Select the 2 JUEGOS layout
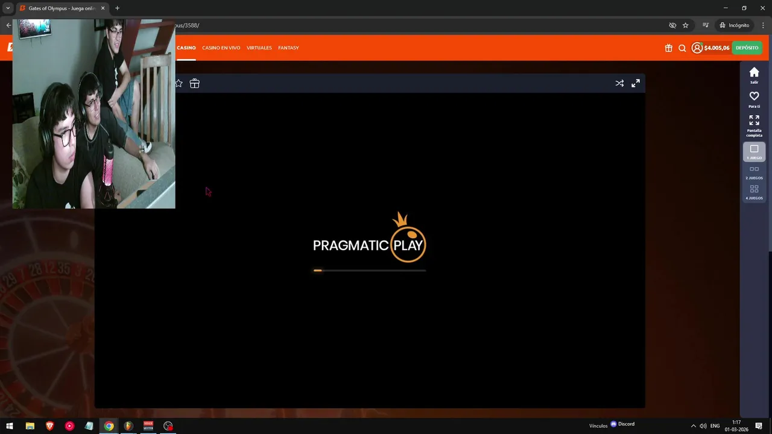The image size is (772, 434). (754, 173)
